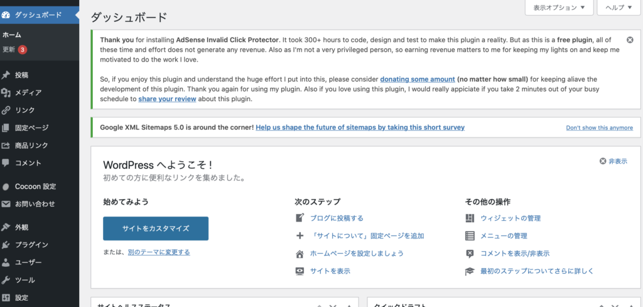The height and width of the screenshot is (307, 643).
Task: Click the comment-off icon beside コメントを表示/非表示
Action: point(470,254)
